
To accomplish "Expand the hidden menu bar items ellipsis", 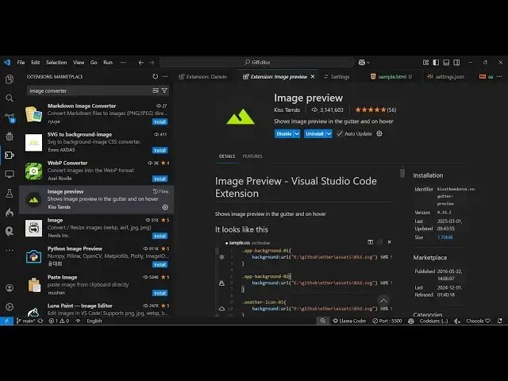I will [x=123, y=62].
